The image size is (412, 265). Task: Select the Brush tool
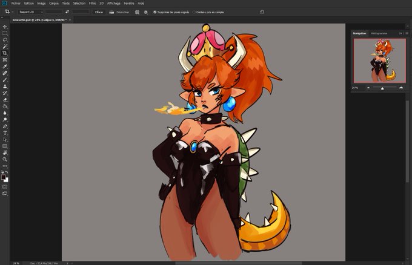click(5, 80)
